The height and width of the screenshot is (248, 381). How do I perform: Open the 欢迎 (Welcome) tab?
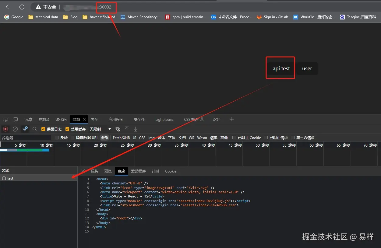(217, 120)
